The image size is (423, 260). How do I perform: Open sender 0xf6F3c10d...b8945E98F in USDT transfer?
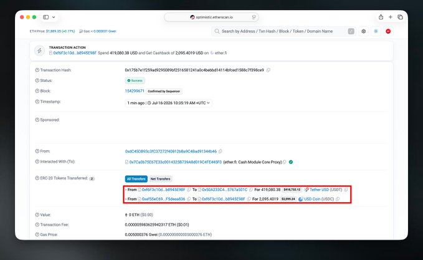coord(163,190)
